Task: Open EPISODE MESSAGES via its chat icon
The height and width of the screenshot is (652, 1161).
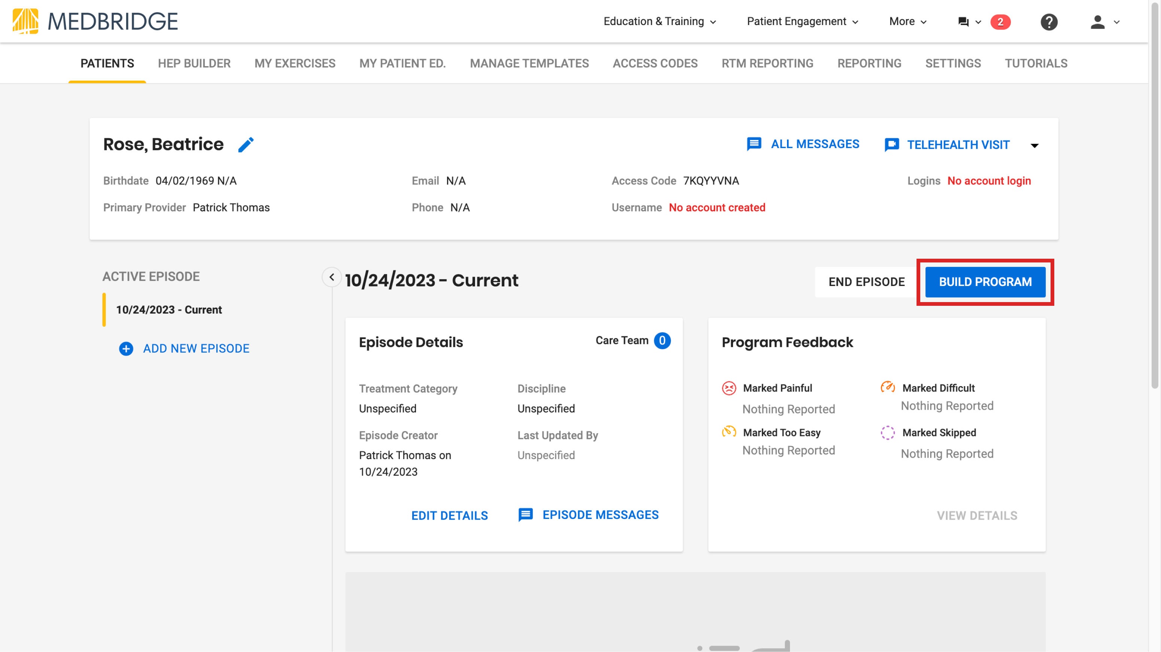Action: pyautogui.click(x=526, y=515)
